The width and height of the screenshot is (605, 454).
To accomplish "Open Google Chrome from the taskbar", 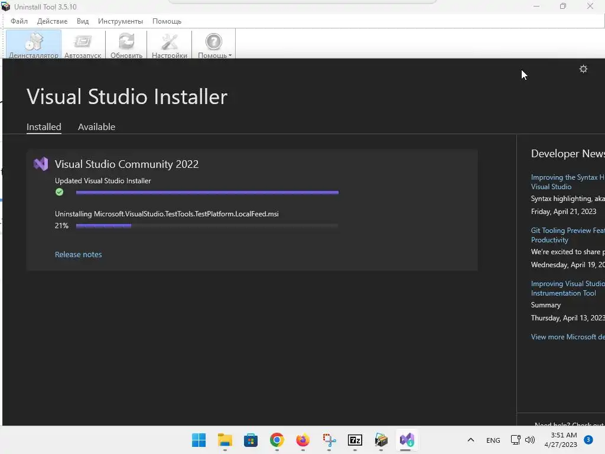I will 277,440.
